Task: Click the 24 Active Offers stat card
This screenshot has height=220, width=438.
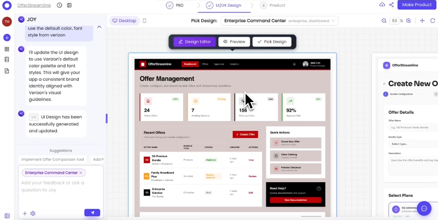Action: tap(161, 107)
